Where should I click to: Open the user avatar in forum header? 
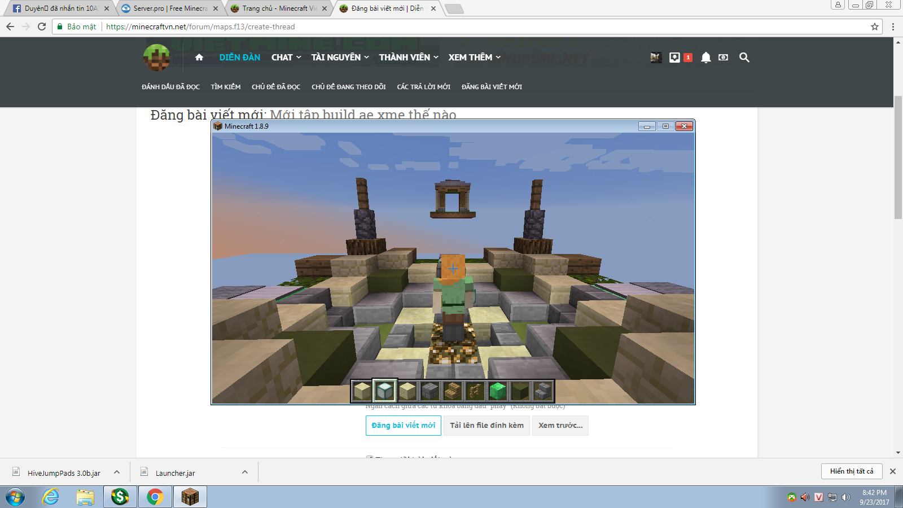(656, 57)
